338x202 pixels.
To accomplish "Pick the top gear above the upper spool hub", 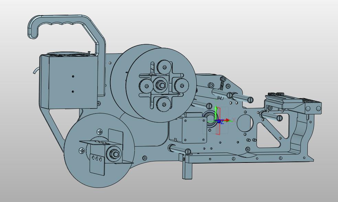I will pyautogui.click(x=164, y=67).
